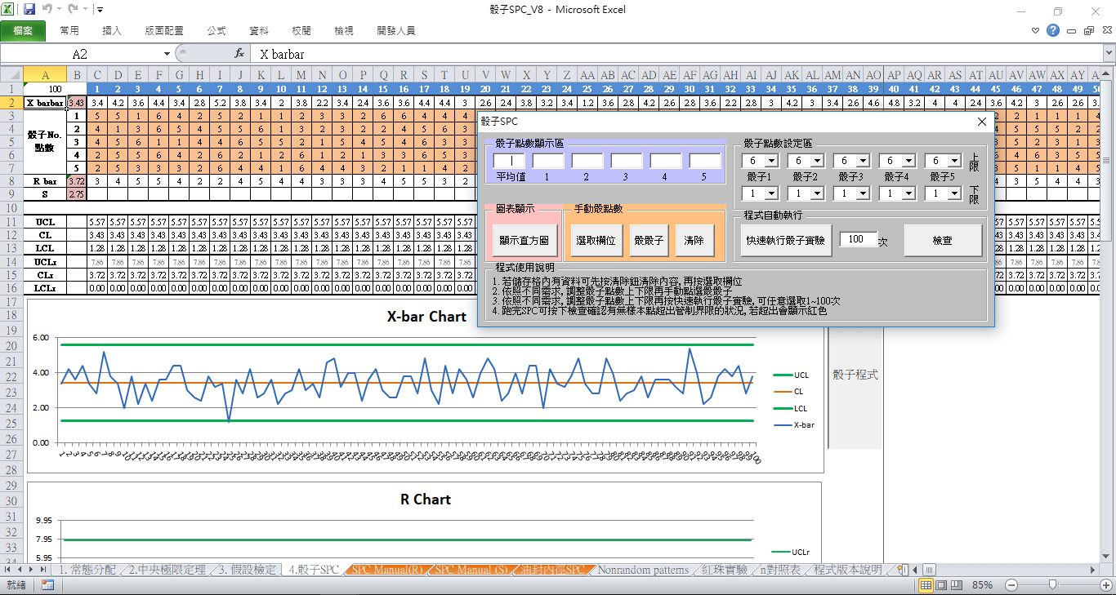Click the Undo icon
Image resolution: width=1116 pixels, height=595 pixels.
(47, 7)
